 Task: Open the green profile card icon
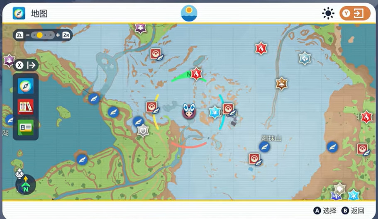tap(26, 127)
